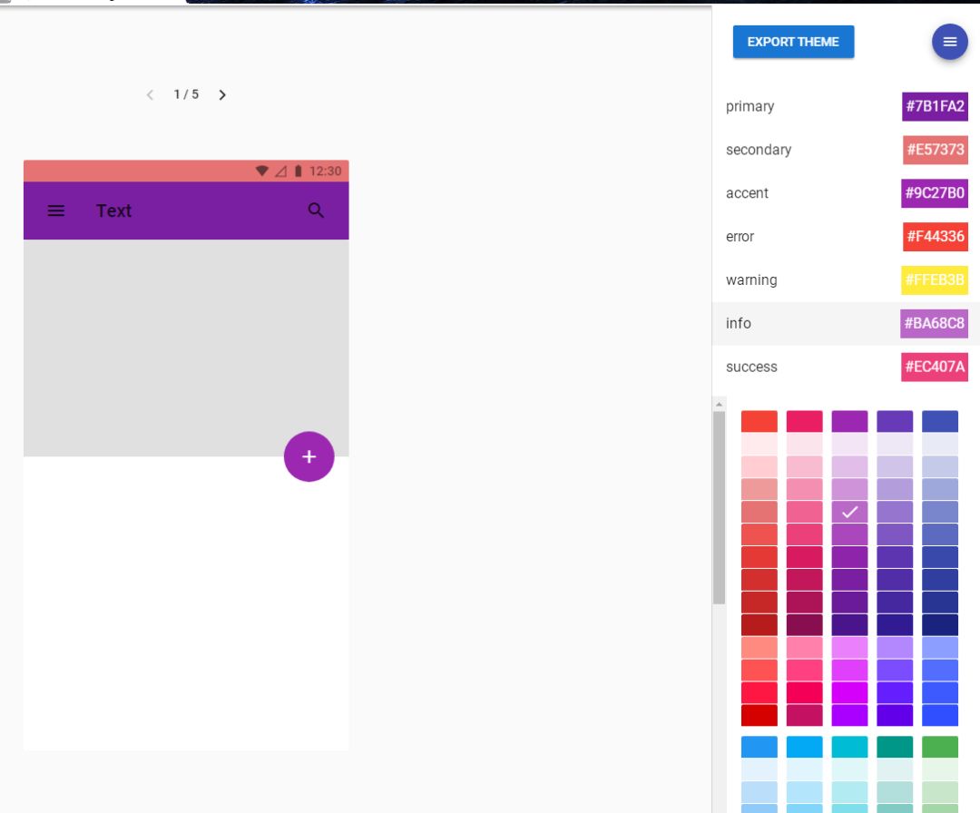This screenshot has height=813, width=980.
Task: Click the 'error' row label
Action: [x=740, y=237]
